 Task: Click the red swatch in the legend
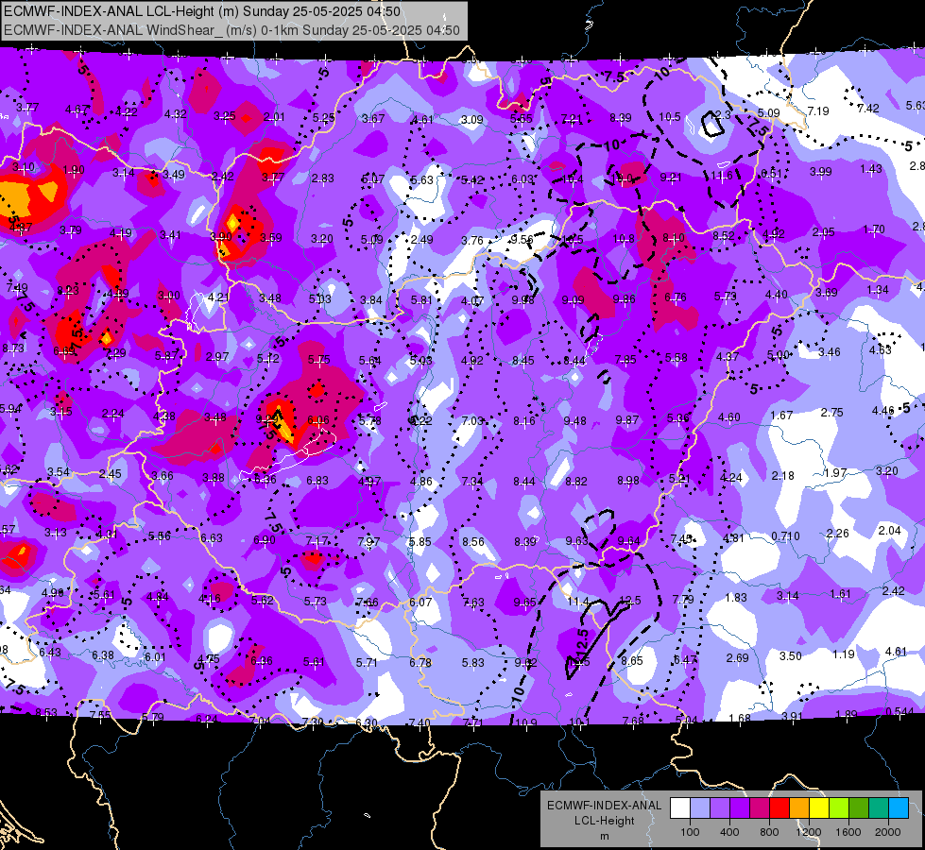[779, 808]
